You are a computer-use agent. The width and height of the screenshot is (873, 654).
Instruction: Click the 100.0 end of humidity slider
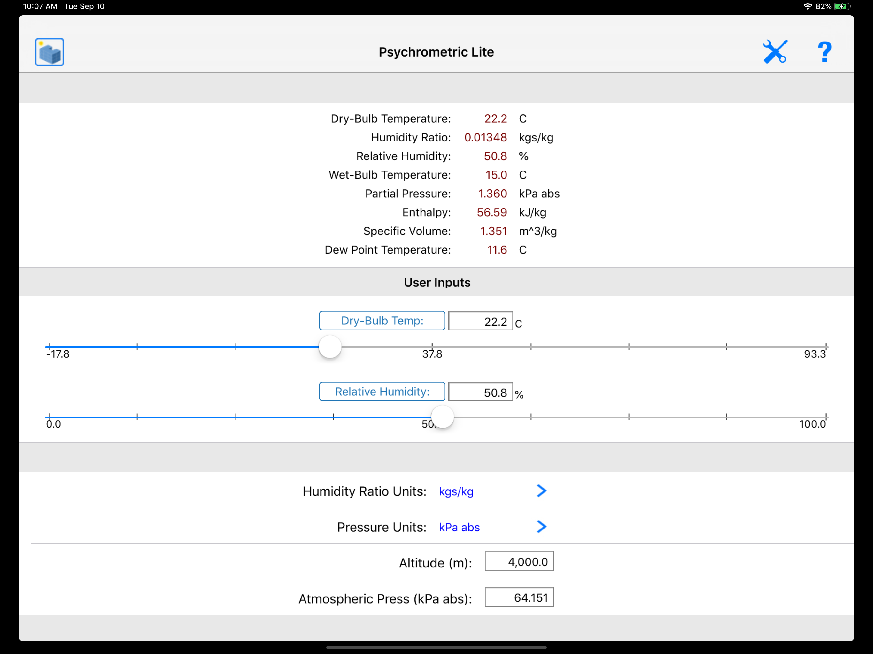click(826, 417)
